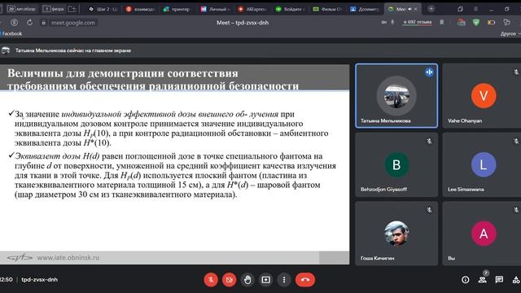The image size is (521, 293).
Task: Mute audio on the Meet tab
Action: coord(409,9)
